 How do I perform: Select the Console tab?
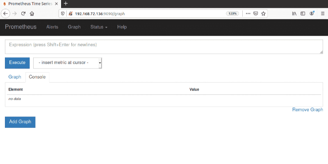pos(37,77)
